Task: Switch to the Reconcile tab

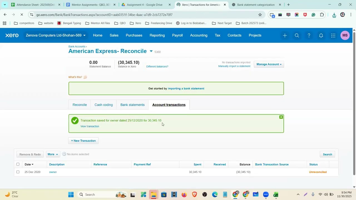Action: 80,105
